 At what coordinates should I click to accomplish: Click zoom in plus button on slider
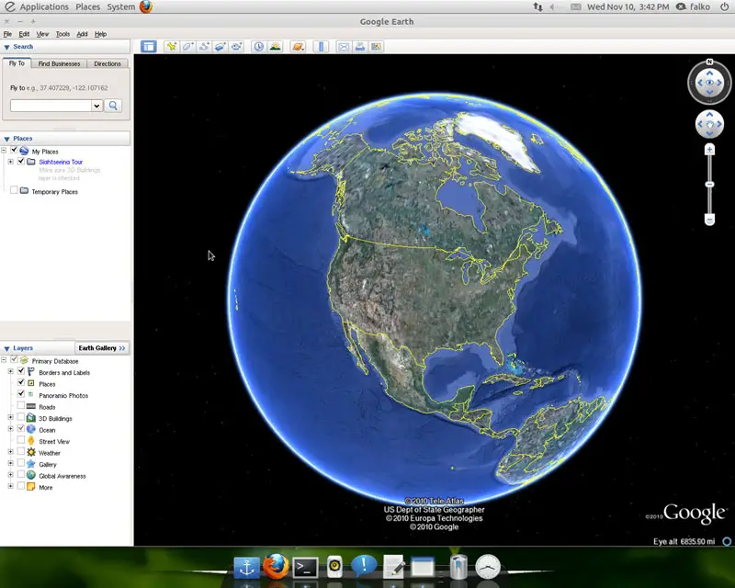(x=709, y=150)
